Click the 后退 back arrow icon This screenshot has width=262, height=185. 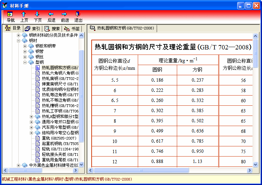click(51, 17)
